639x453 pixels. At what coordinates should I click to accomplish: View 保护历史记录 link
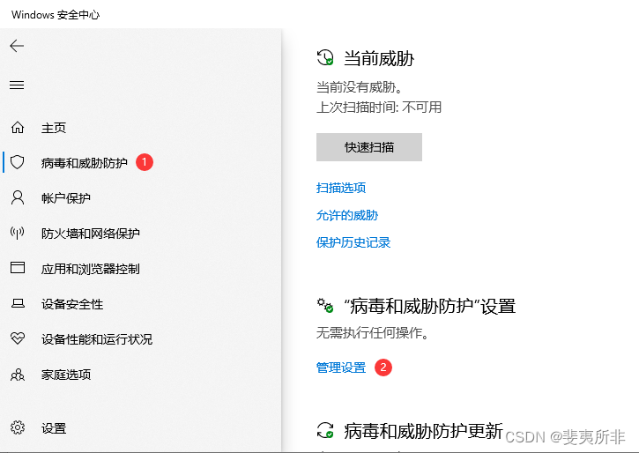[x=353, y=242]
